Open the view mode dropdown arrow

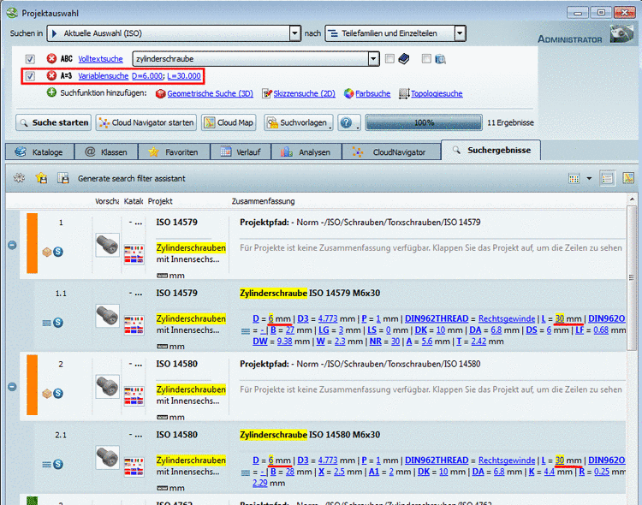(589, 179)
